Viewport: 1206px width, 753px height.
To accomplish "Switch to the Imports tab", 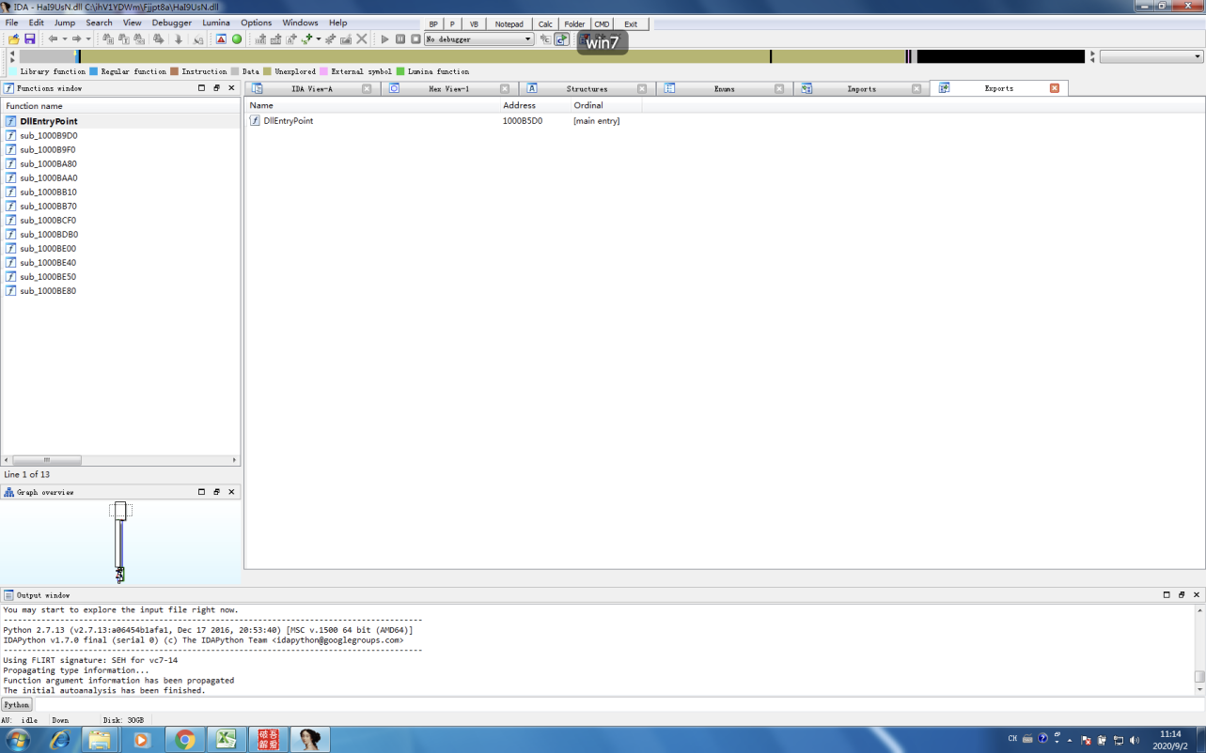I will (x=861, y=88).
